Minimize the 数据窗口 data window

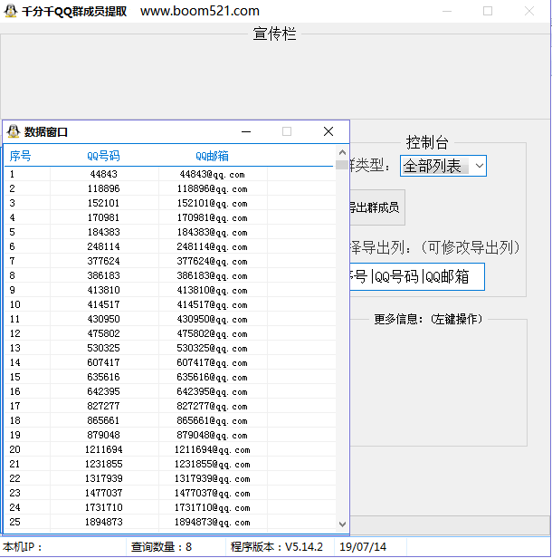(246, 131)
